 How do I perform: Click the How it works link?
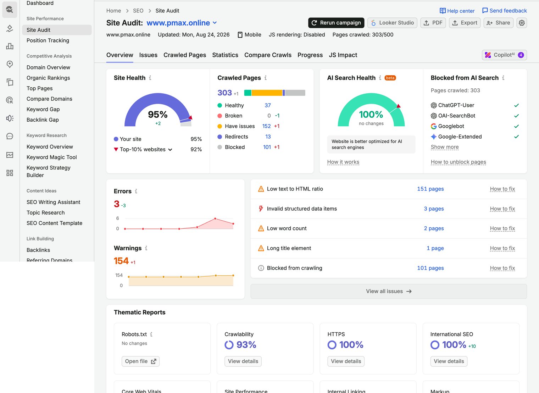click(343, 162)
